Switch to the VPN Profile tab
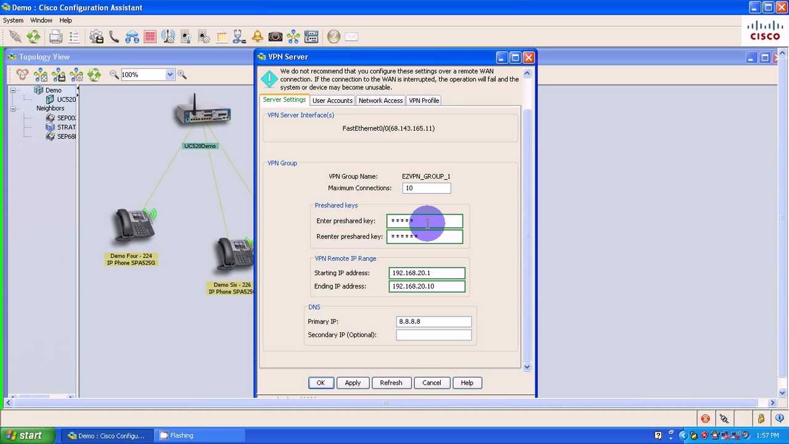 pyautogui.click(x=424, y=101)
